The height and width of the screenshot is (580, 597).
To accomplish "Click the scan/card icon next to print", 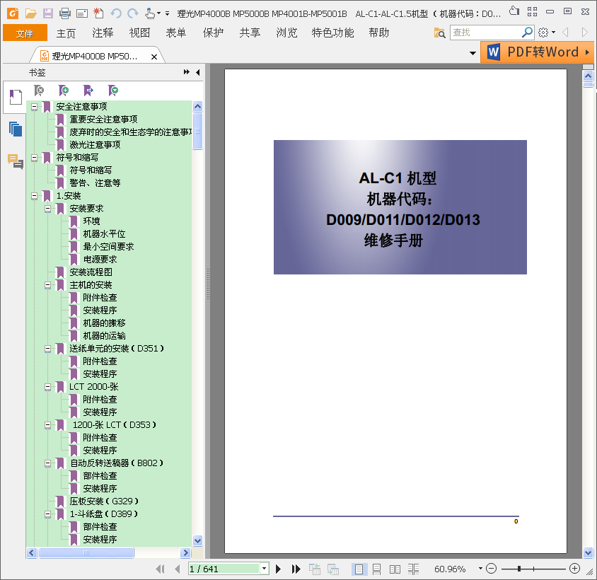I will pos(82,14).
